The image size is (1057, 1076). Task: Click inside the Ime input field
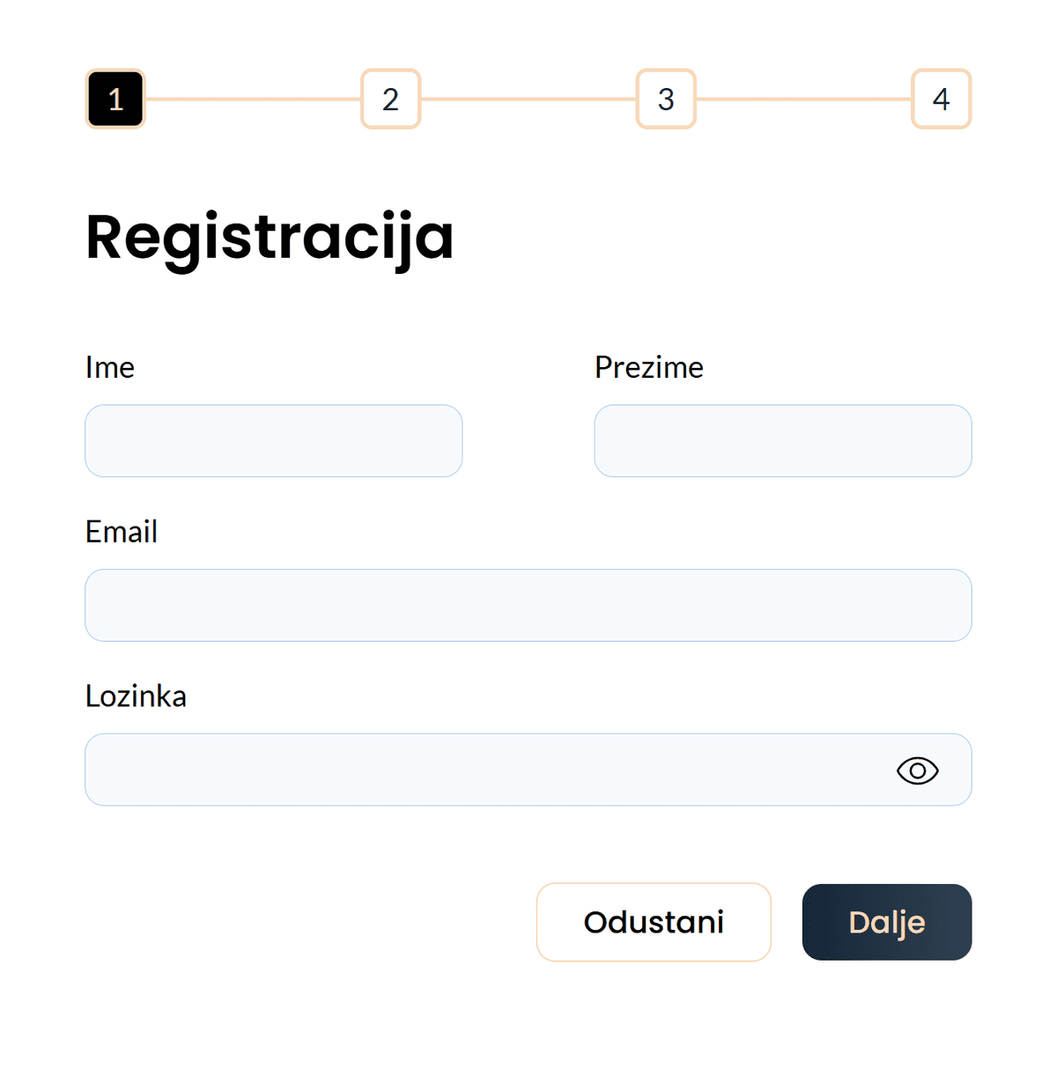tap(273, 440)
